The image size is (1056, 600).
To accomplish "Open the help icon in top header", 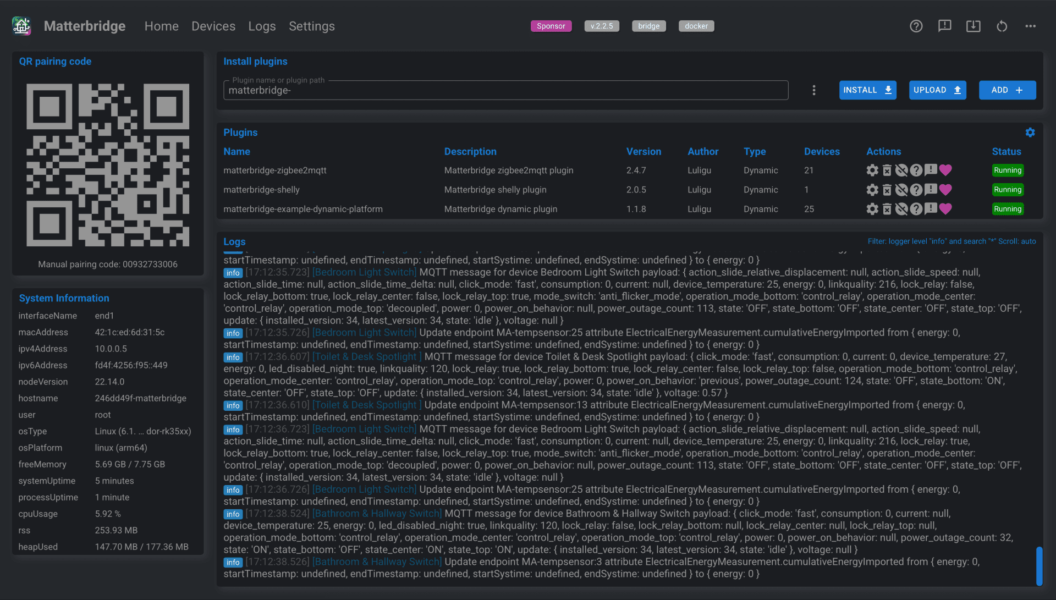I will pos(916,26).
